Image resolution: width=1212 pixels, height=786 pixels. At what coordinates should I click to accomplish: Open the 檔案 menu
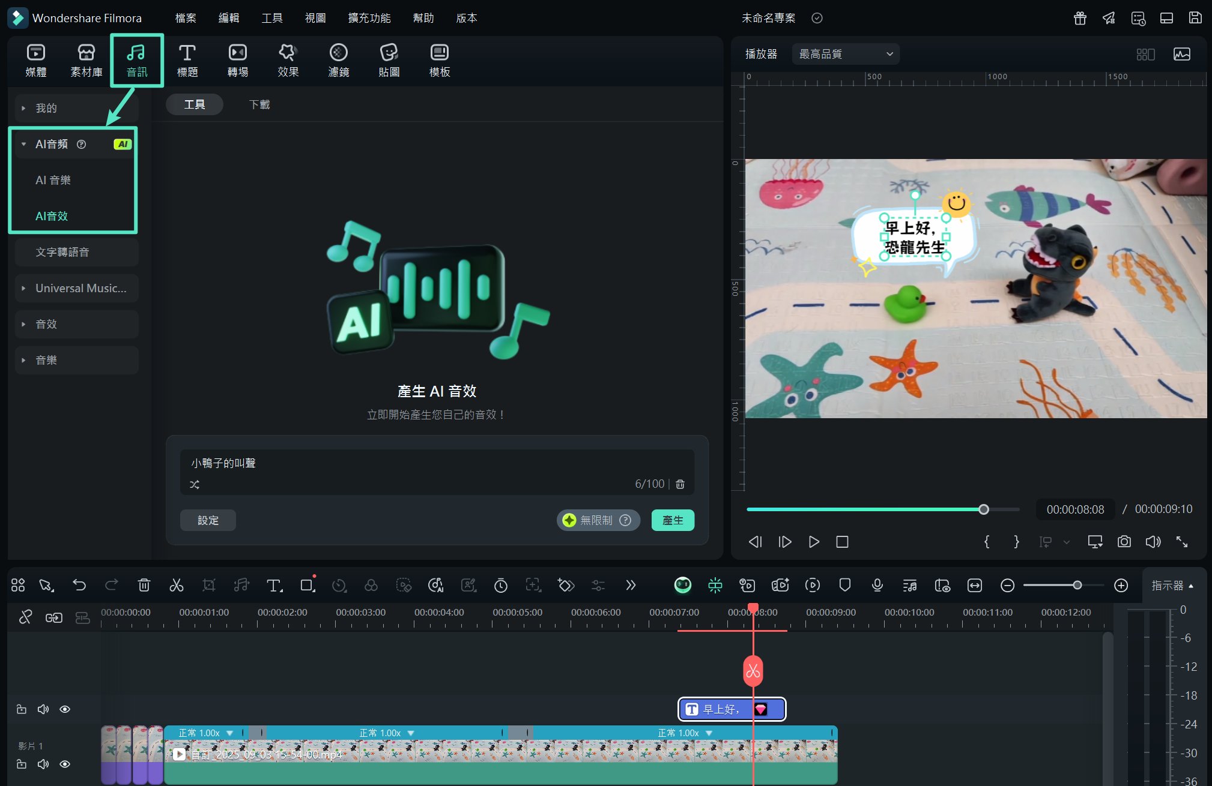(186, 18)
